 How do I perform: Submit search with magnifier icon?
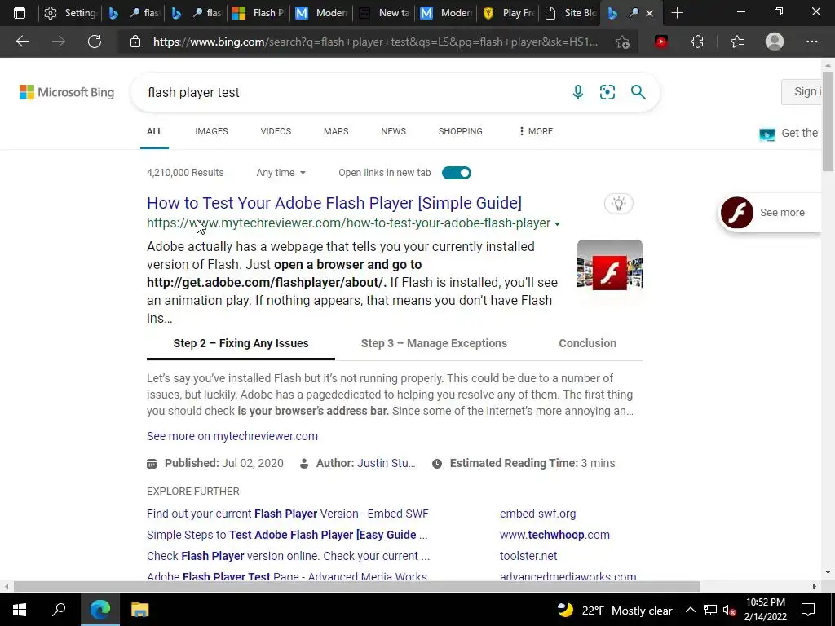pos(638,92)
